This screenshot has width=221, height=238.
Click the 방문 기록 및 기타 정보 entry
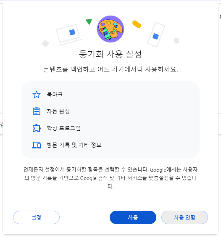click(74, 145)
